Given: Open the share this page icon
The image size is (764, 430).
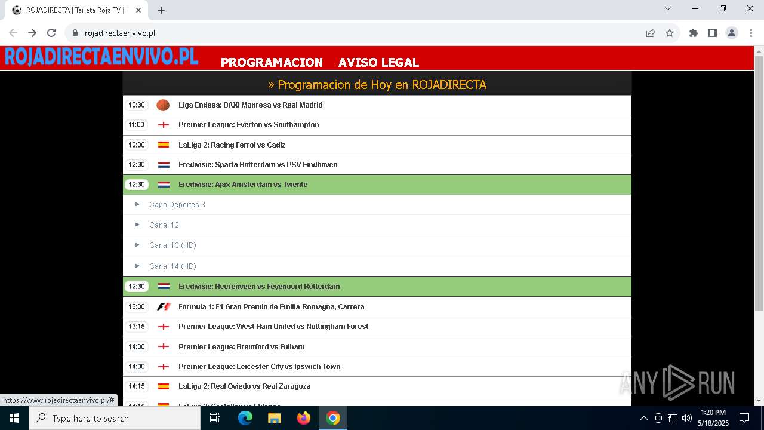Looking at the screenshot, I should coord(651,33).
